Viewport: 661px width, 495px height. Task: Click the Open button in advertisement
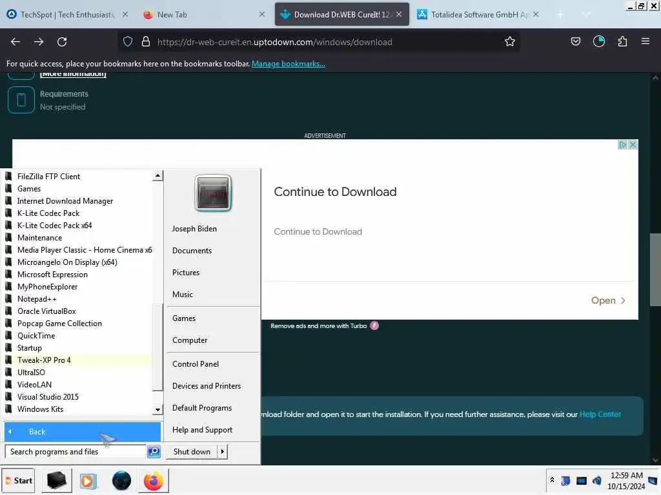tap(608, 300)
